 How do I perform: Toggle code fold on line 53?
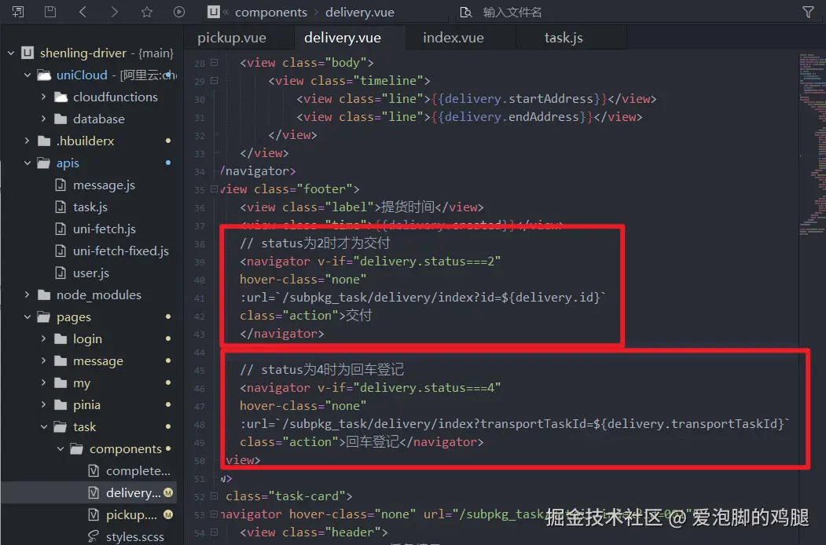tap(215, 514)
